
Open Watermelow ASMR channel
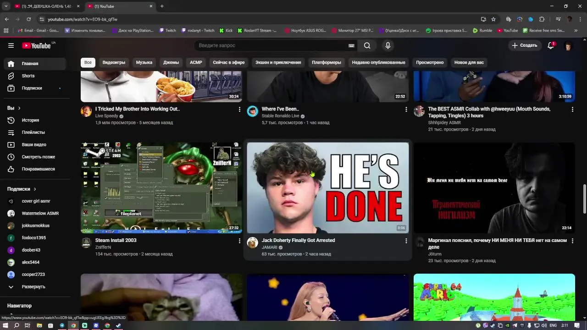click(x=36, y=213)
